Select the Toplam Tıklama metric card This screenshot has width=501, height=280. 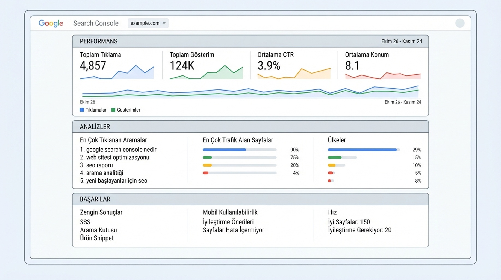click(x=117, y=65)
